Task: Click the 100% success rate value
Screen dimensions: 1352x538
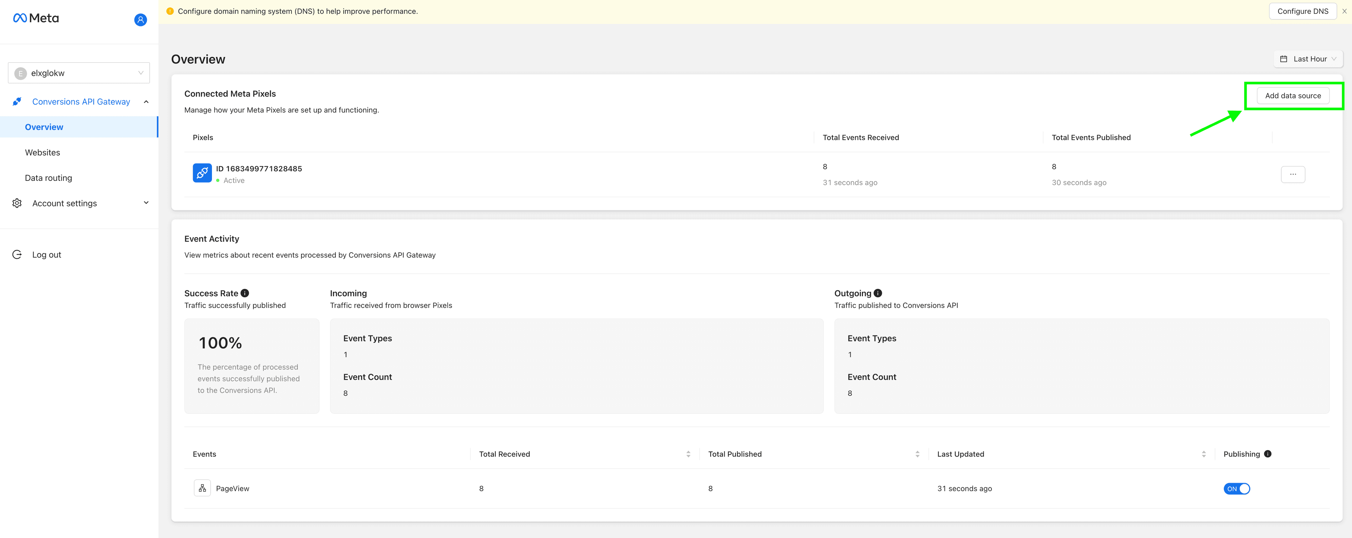Action: [220, 343]
